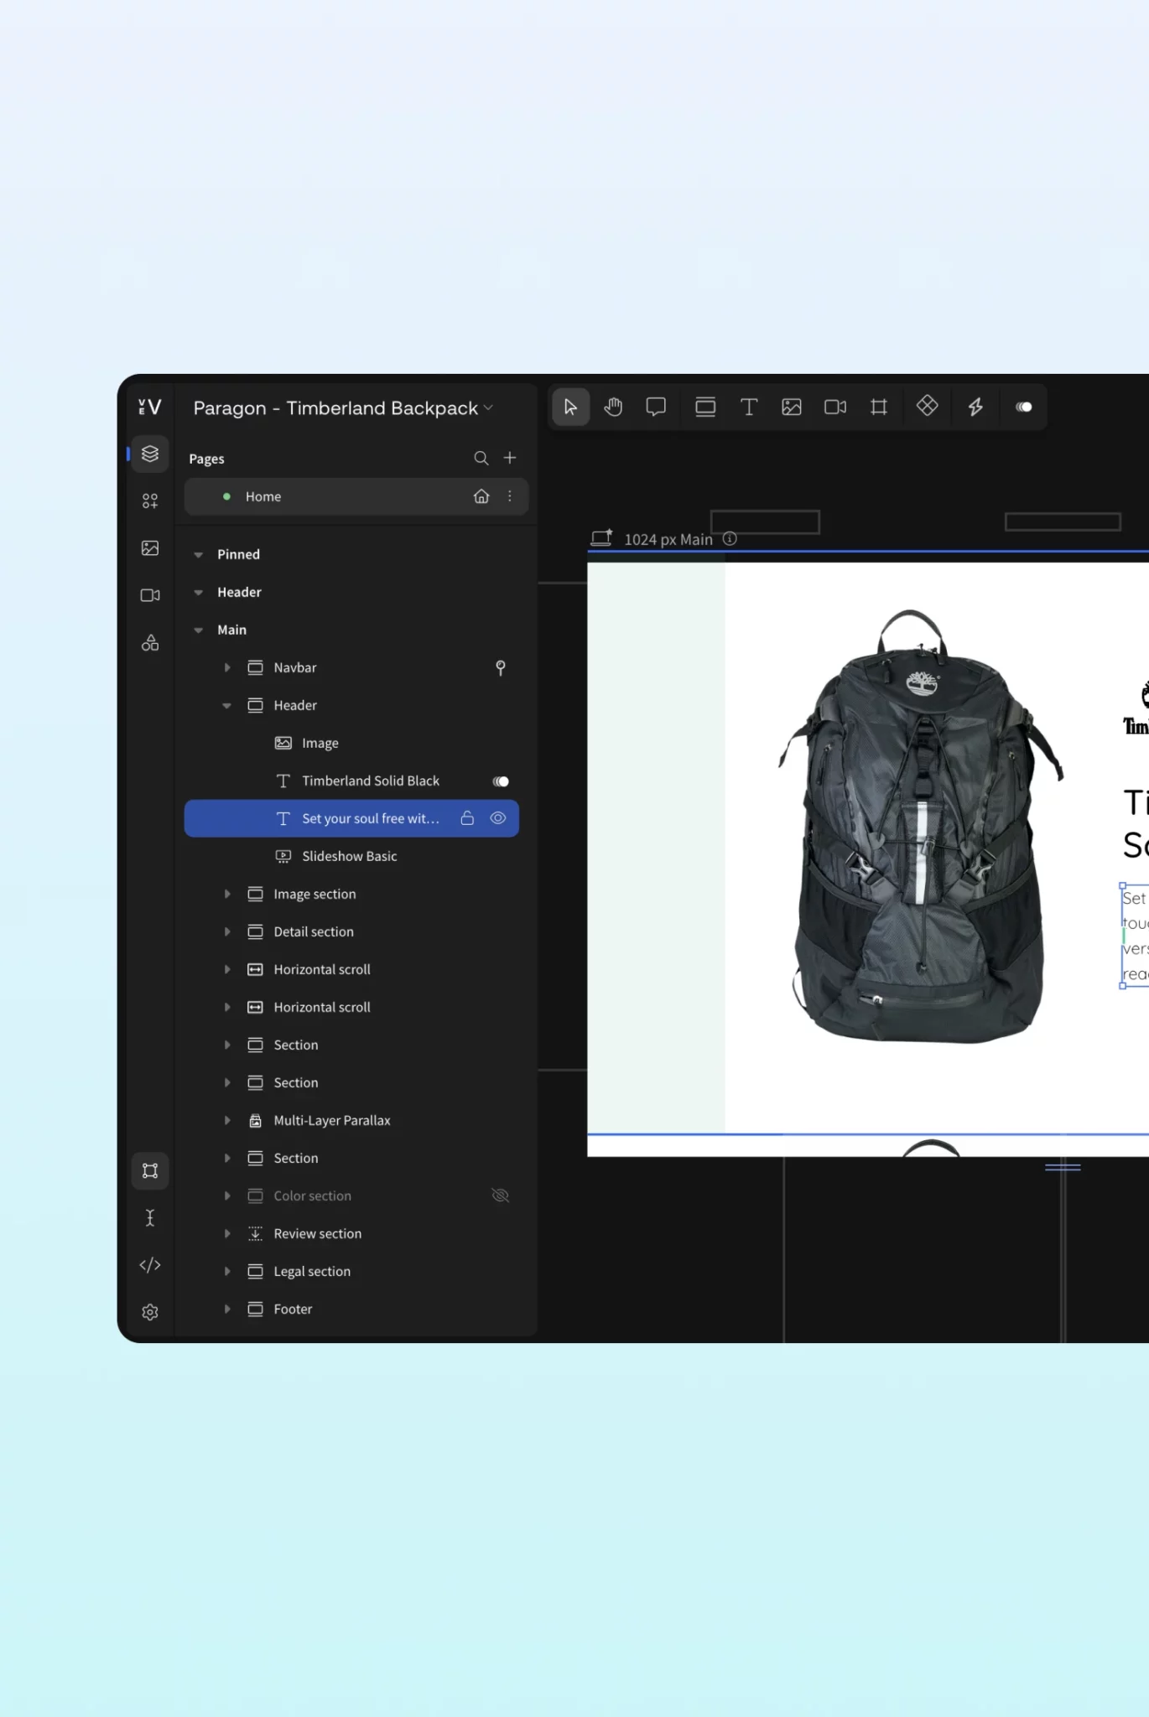Hide the Set your soul free layer
The image size is (1149, 1717).
498,818
